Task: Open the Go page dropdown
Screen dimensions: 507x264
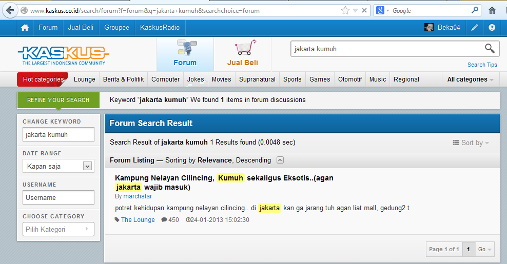Action: pos(484,249)
